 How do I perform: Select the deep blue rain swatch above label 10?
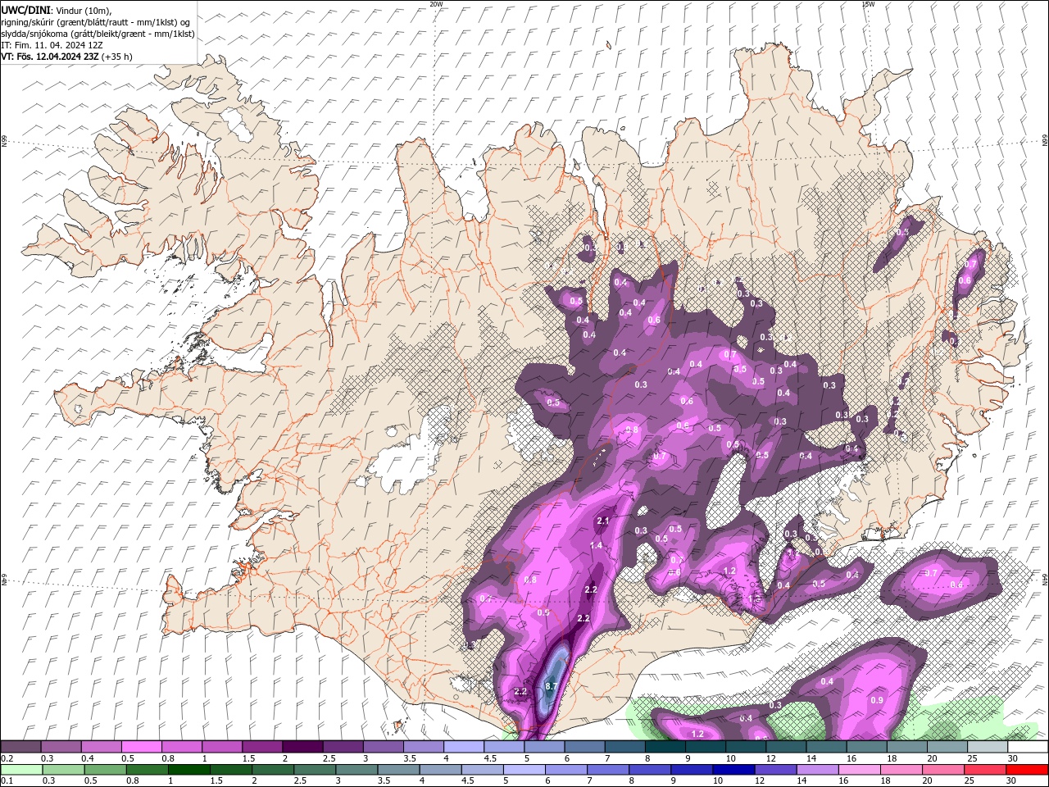(733, 770)
